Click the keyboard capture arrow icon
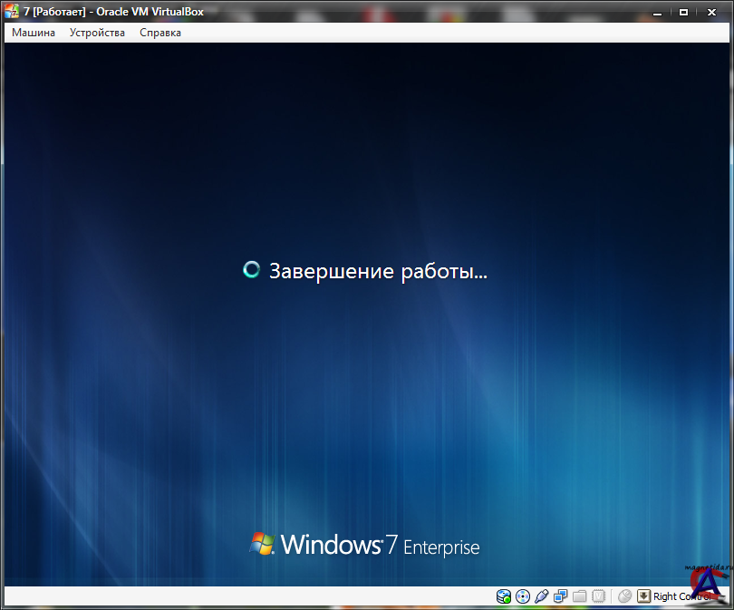The image size is (734, 610). (x=643, y=596)
